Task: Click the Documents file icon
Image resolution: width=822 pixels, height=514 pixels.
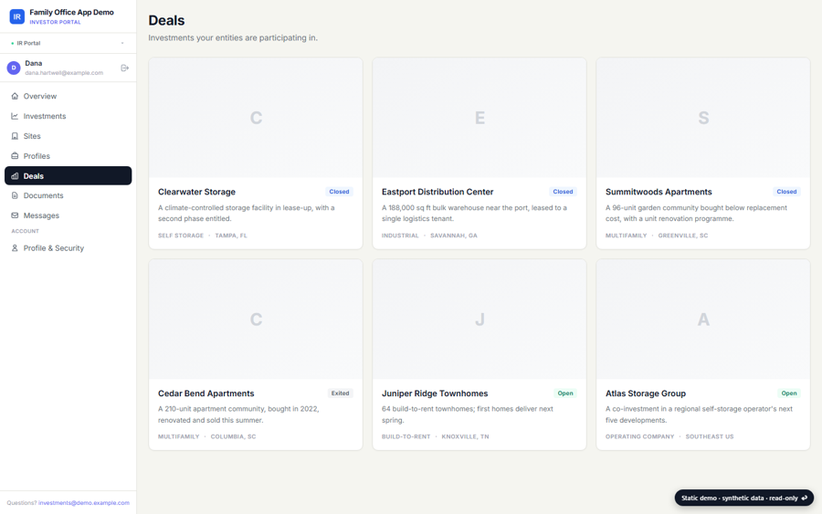Action: (x=15, y=195)
